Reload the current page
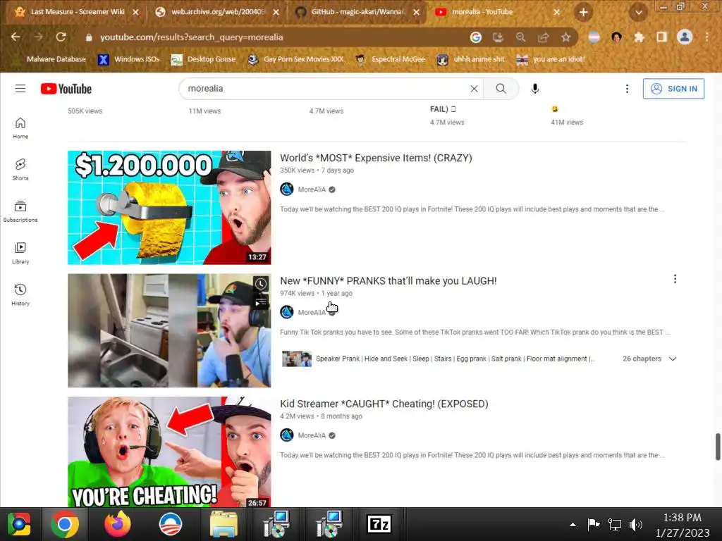Image resolution: width=722 pixels, height=541 pixels. (61, 37)
